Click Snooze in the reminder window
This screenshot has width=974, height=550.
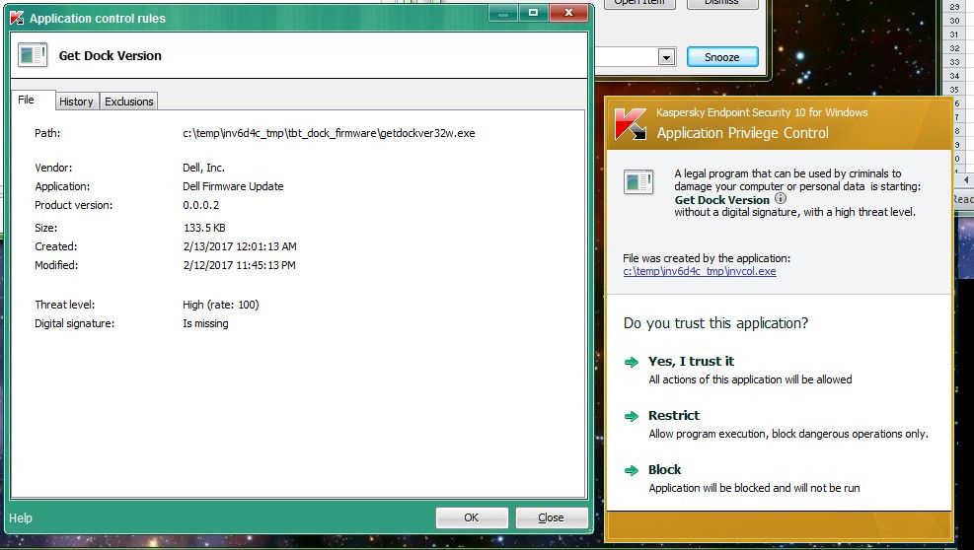point(721,57)
